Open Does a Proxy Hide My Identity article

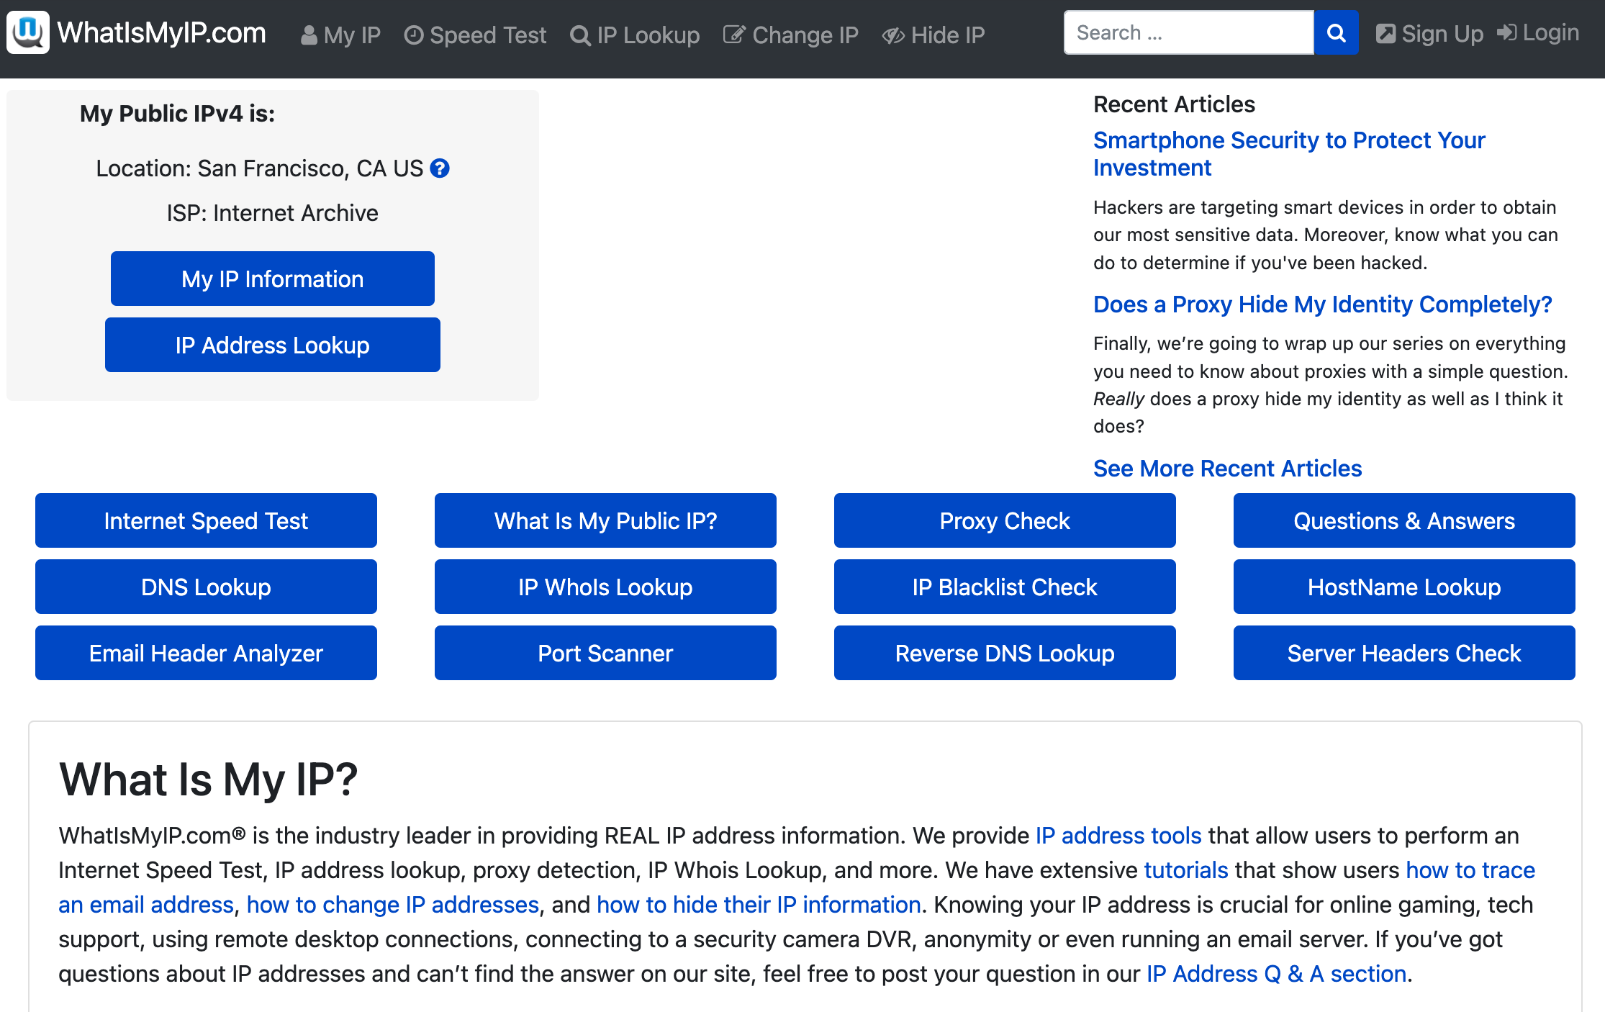(1322, 304)
